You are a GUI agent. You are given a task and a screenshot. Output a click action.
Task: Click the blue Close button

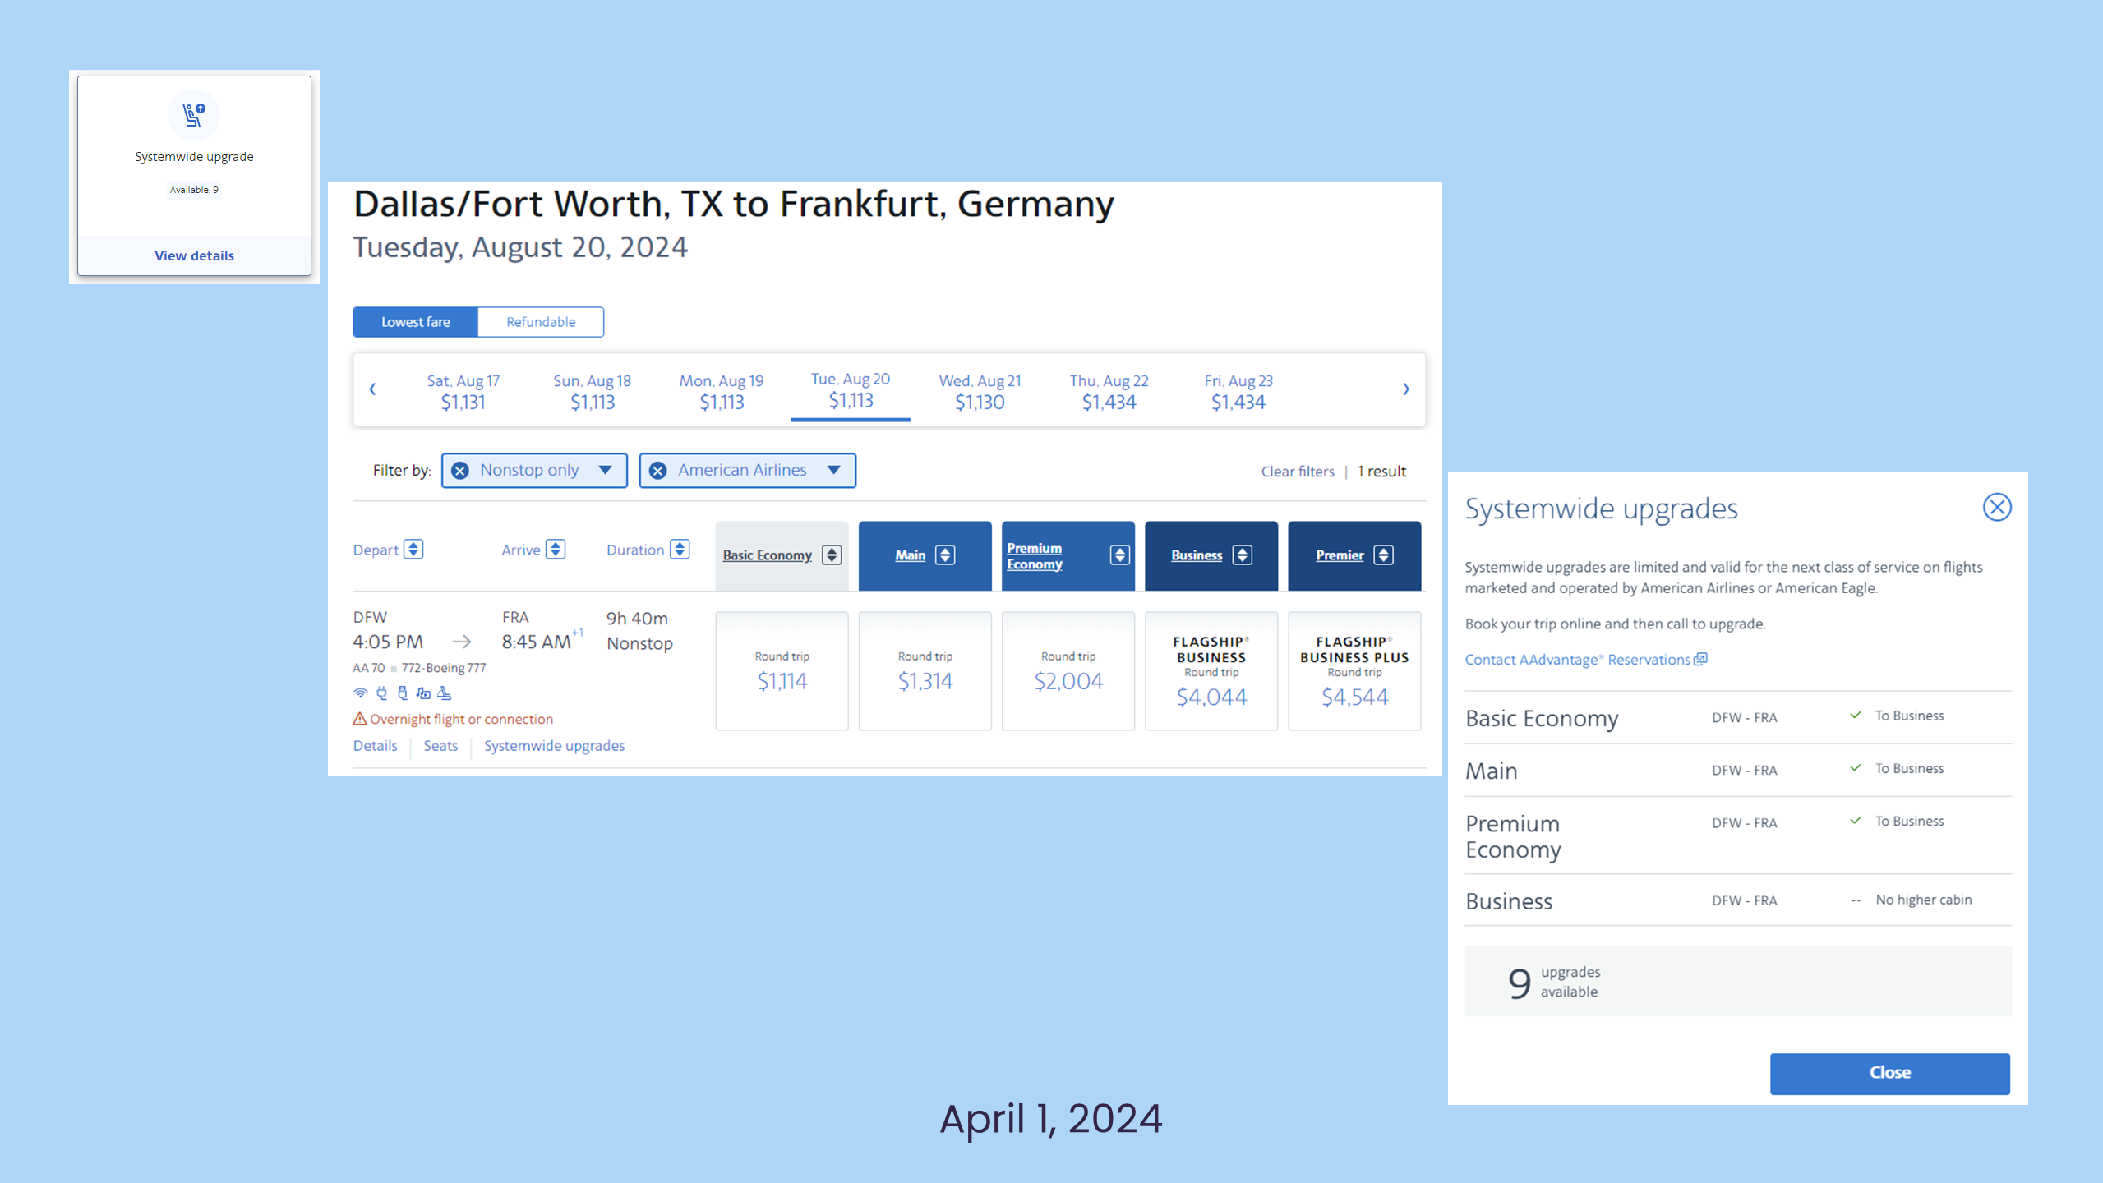pos(1890,1074)
